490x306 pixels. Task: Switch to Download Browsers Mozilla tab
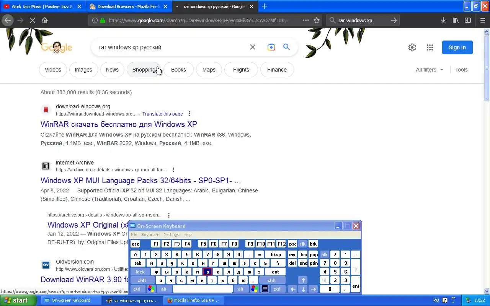point(129,7)
